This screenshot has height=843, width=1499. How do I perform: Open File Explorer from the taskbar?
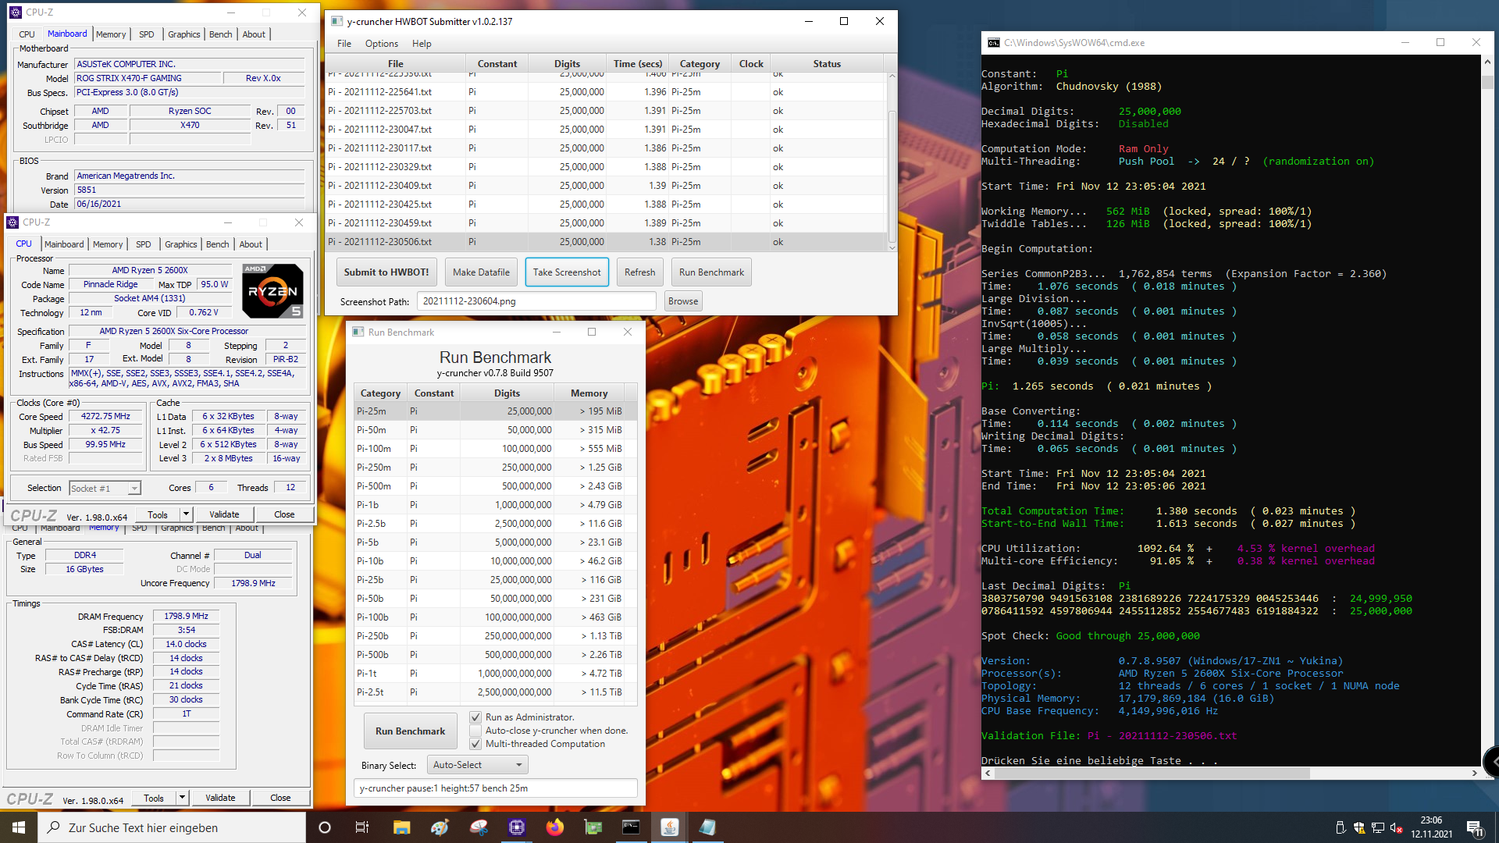(401, 827)
